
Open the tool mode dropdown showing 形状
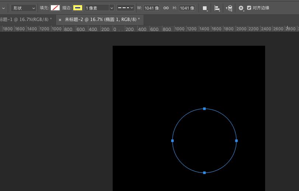pyautogui.click(x=23, y=8)
